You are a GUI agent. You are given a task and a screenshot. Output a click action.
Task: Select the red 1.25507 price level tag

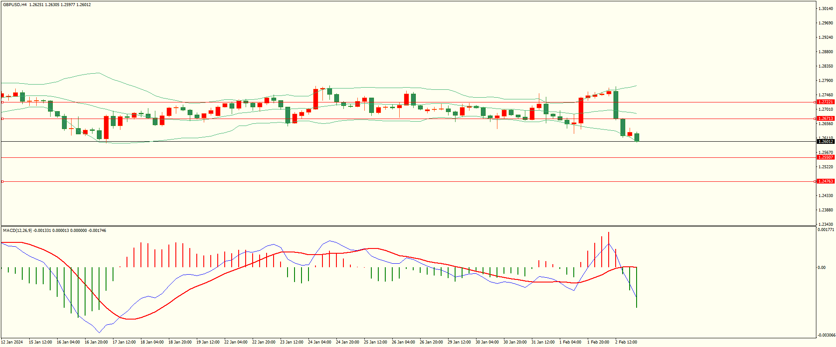tap(826, 157)
